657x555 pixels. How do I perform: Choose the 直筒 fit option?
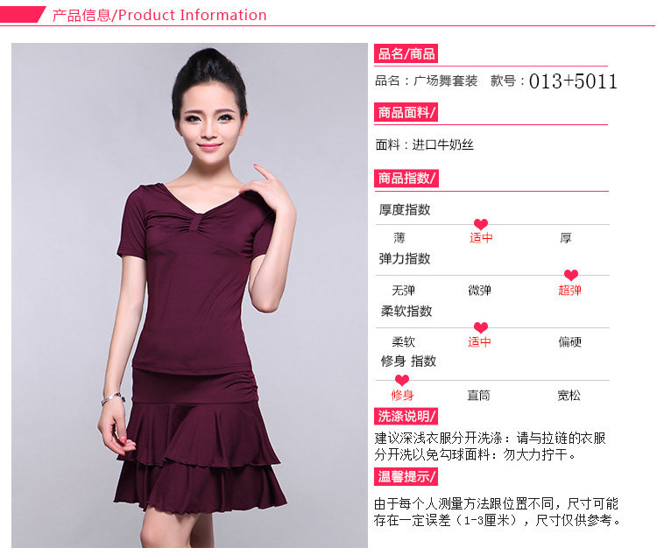point(478,395)
